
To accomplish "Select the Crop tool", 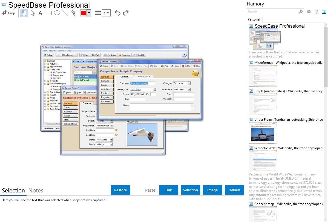I will tap(8, 13).
